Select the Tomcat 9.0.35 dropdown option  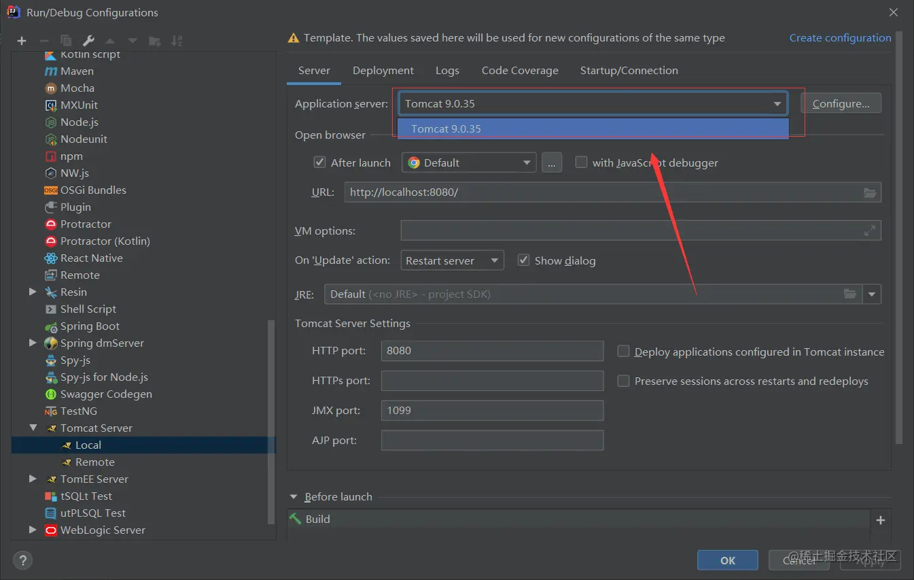click(593, 129)
